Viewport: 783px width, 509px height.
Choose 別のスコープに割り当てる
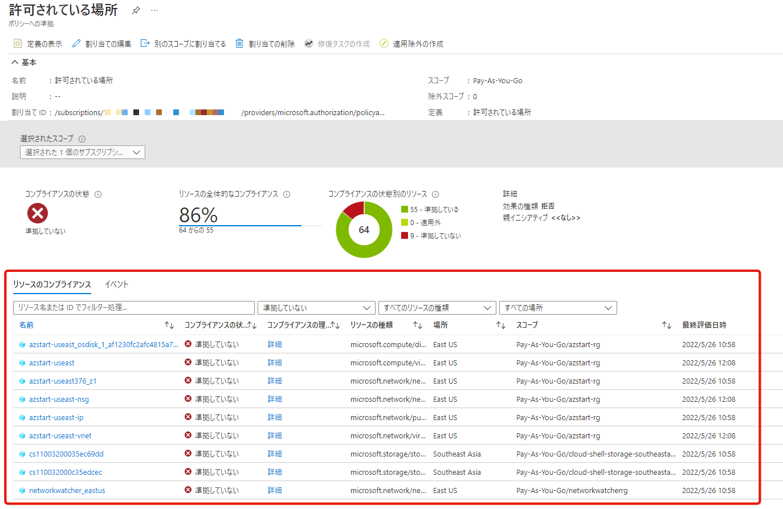tap(183, 44)
